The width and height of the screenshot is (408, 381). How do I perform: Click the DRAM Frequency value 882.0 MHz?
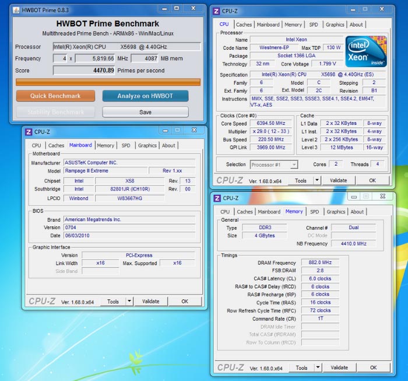click(320, 263)
